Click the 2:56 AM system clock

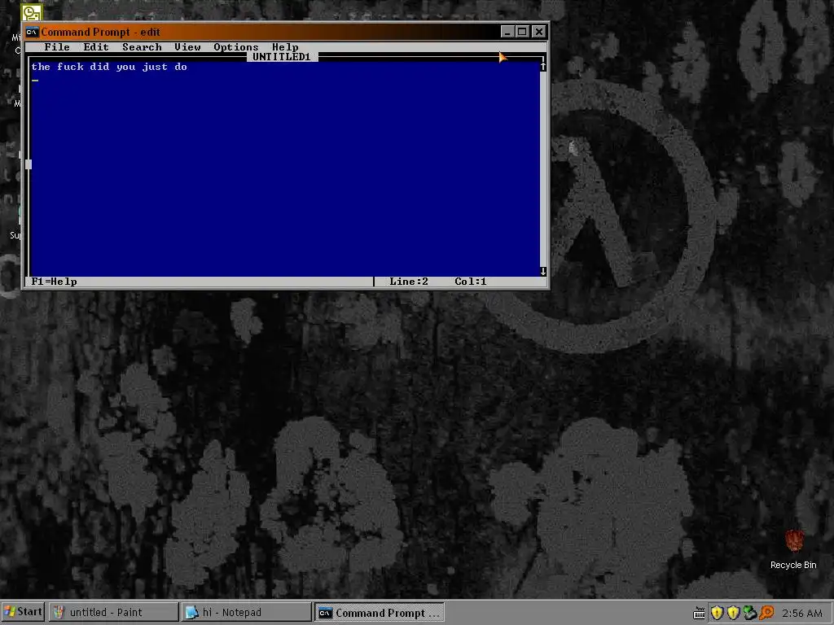tap(802, 614)
